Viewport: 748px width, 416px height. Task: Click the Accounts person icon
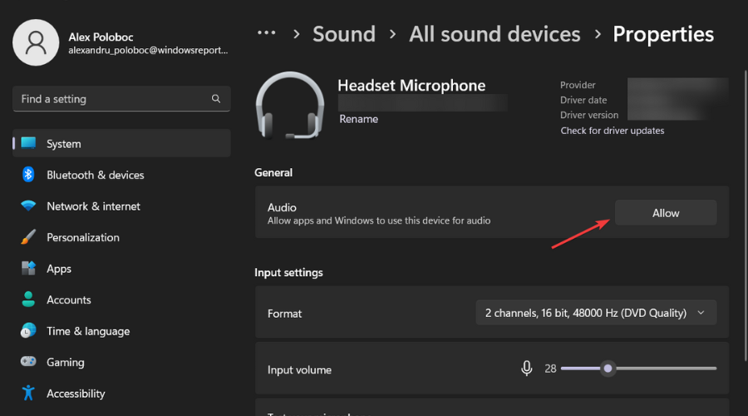[28, 300]
